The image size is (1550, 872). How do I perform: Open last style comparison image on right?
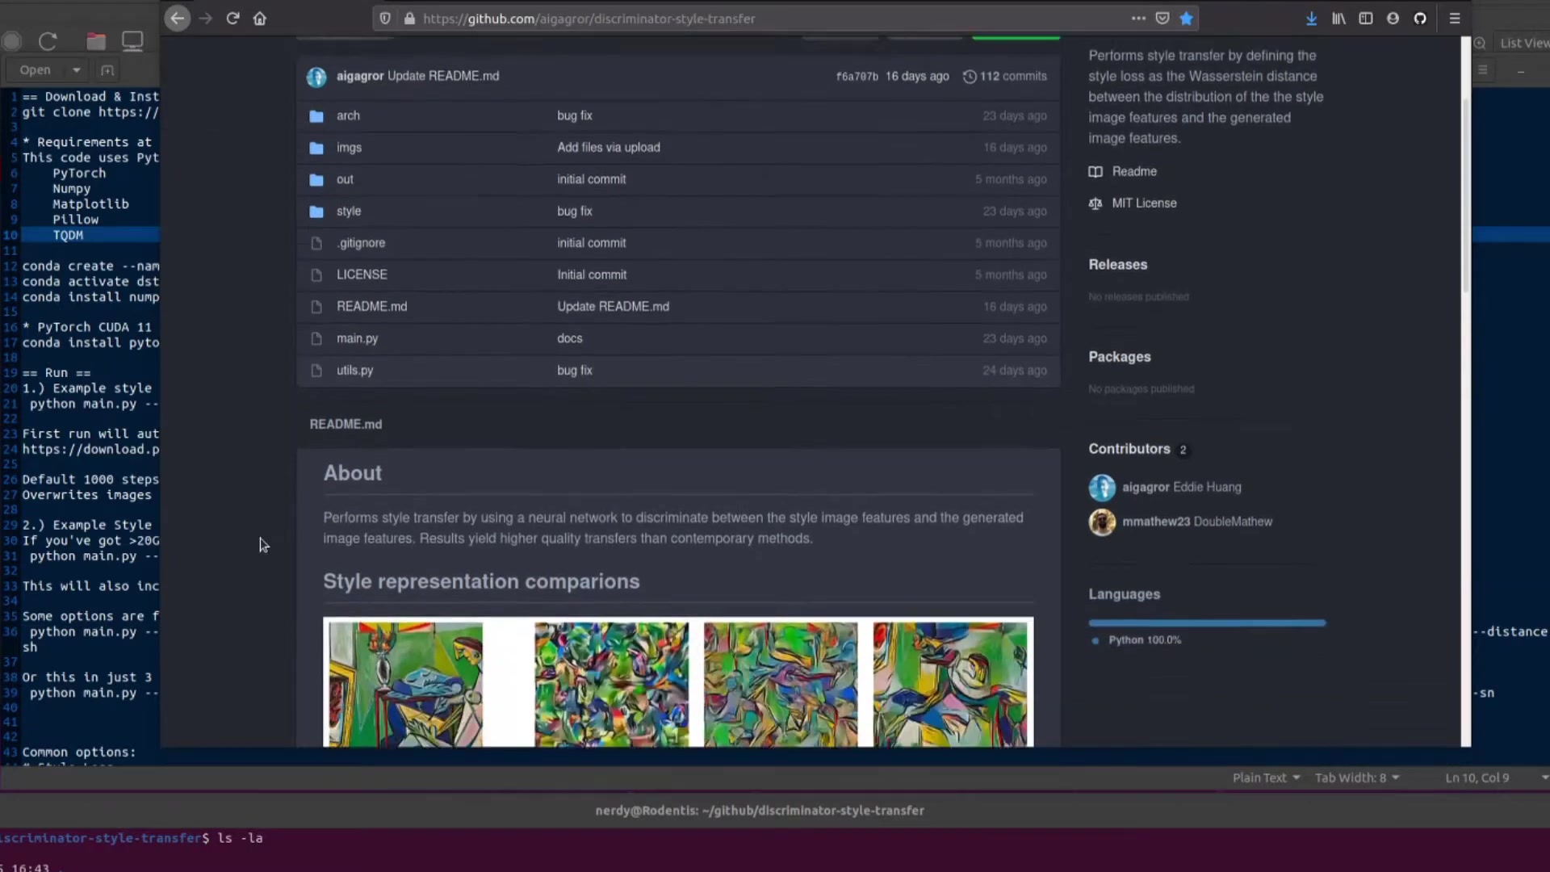[x=949, y=684]
